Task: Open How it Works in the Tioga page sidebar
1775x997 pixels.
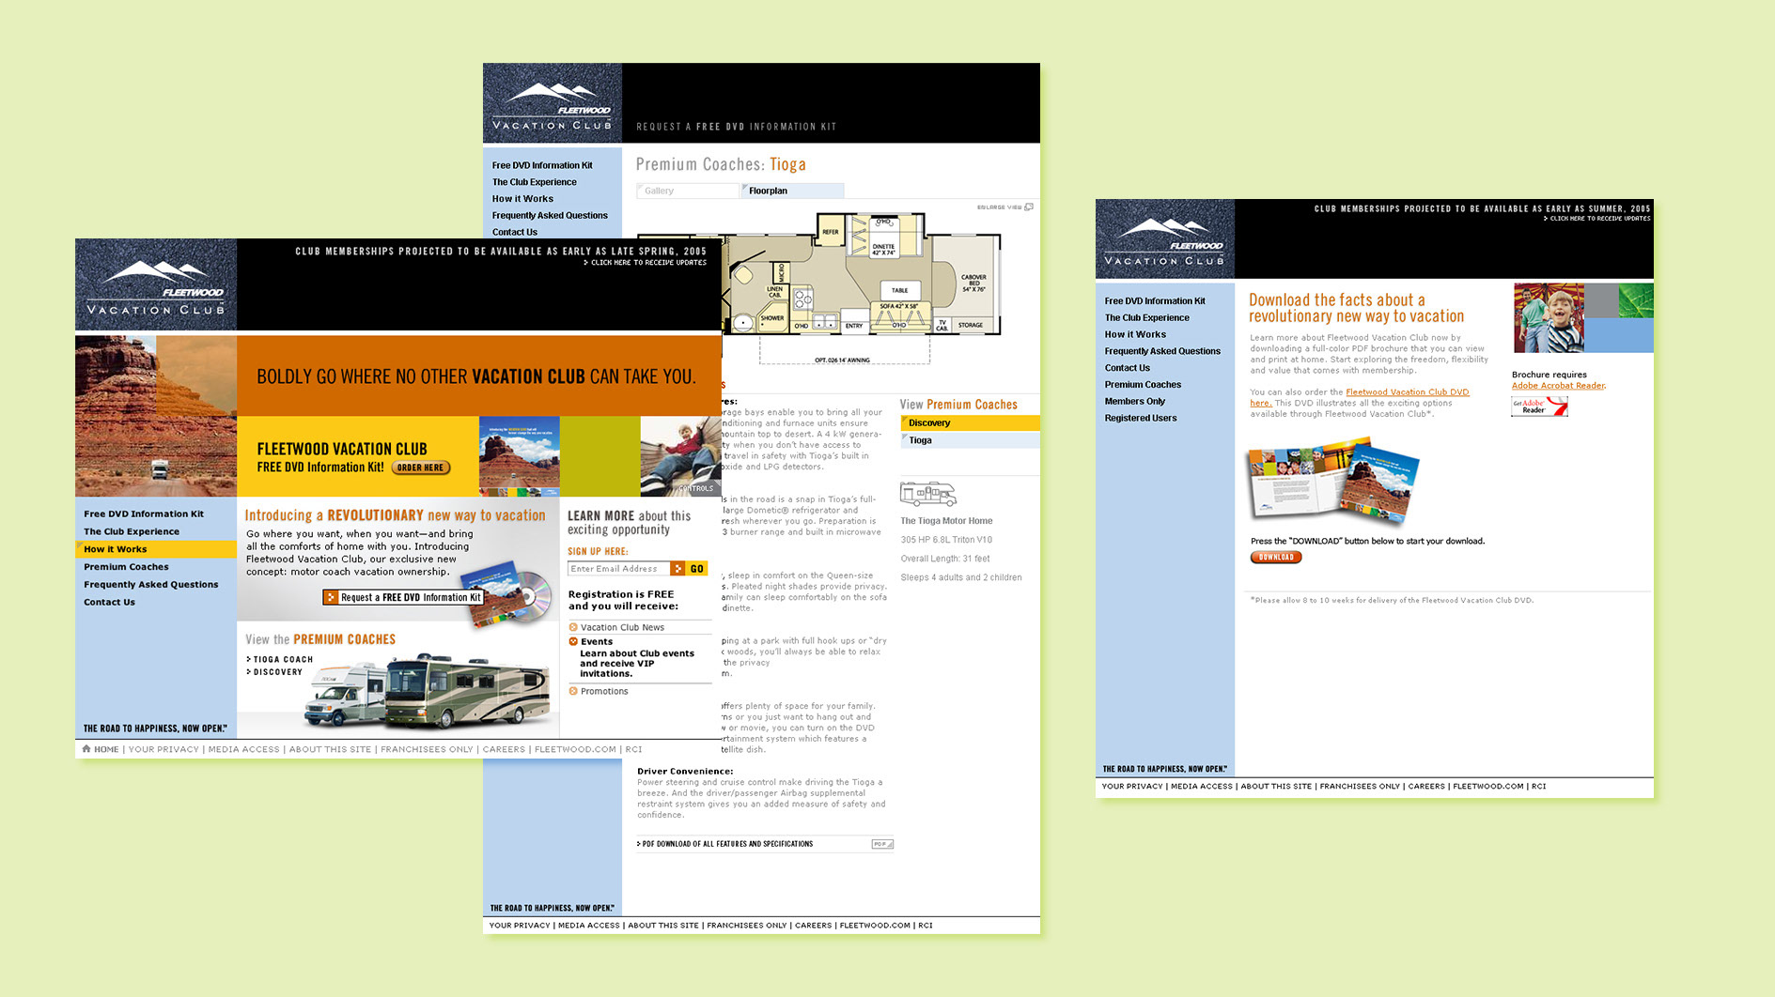Action: pyautogui.click(x=522, y=199)
